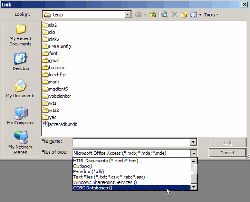Open My Network Places shortcut
This screenshot has height=202, width=250.
coord(21,143)
